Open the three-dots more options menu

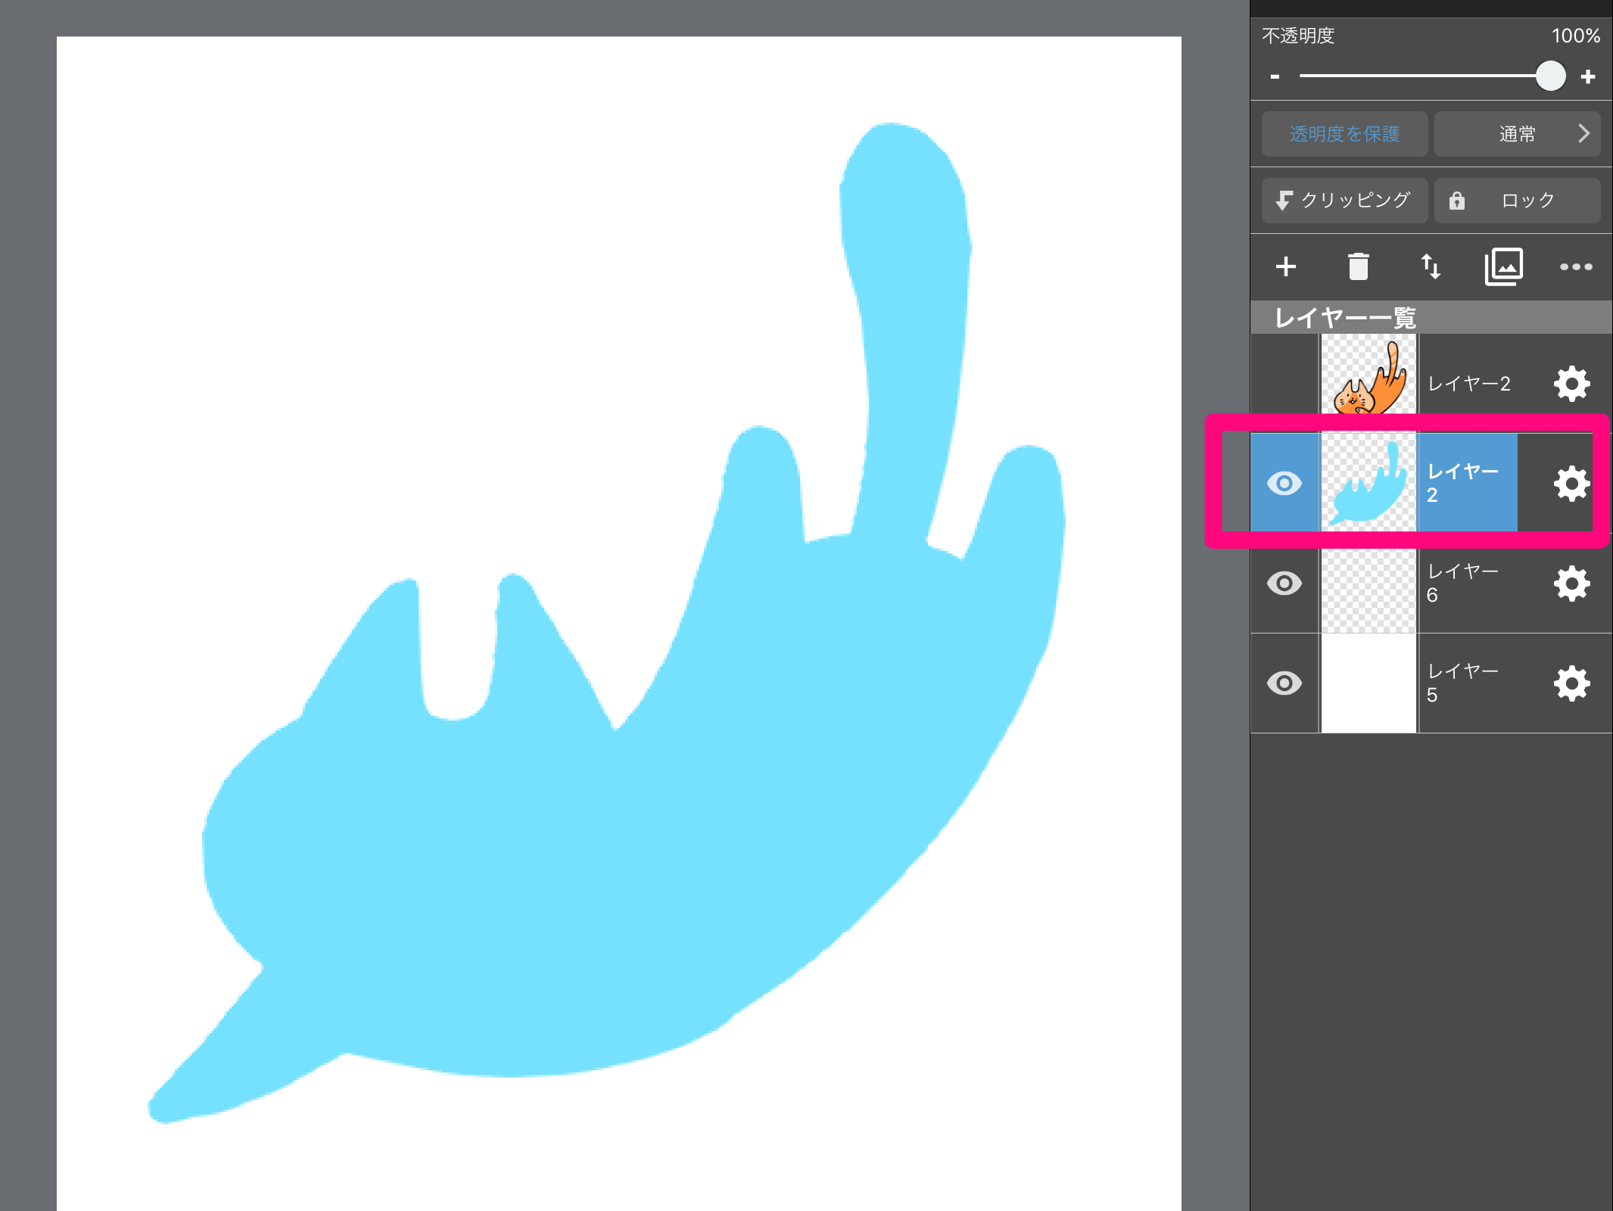(1576, 266)
